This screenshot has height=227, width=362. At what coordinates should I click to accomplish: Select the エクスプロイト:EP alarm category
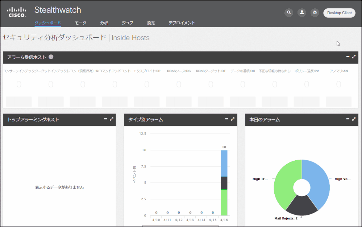(x=147, y=71)
